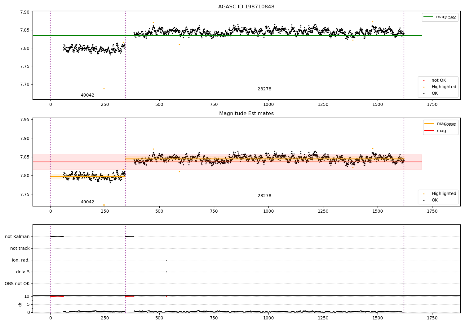
Task: Select 'Highlighted' legend entry in the middle plot
Action: (444, 194)
